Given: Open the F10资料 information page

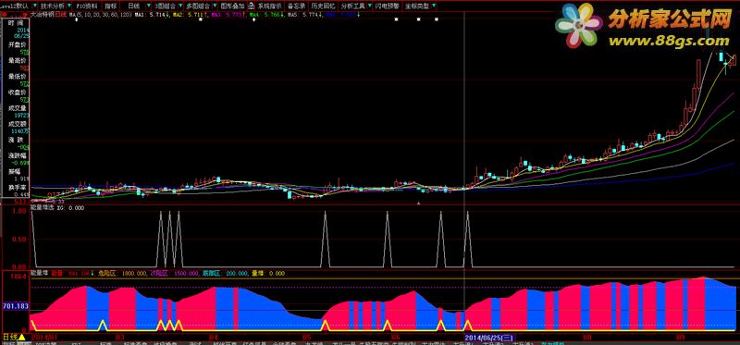Looking at the screenshot, I should 87,6.
